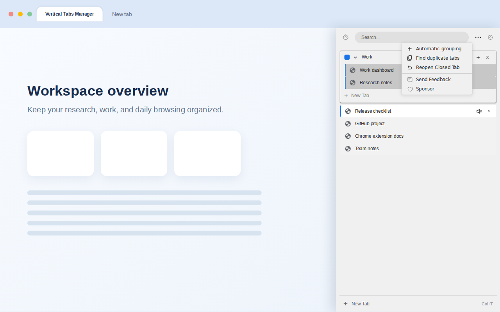Image resolution: width=500 pixels, height=312 pixels.
Task: Click globe icon of Chrome extension docs
Action: [348, 136]
